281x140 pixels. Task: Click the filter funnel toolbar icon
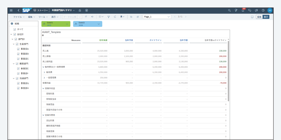coord(109,17)
